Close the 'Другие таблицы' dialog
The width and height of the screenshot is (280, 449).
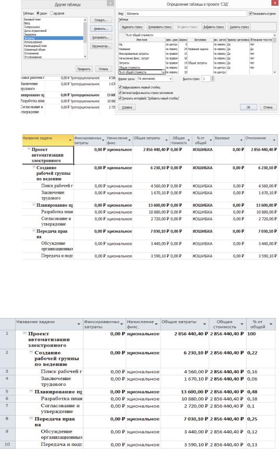click(x=110, y=3)
